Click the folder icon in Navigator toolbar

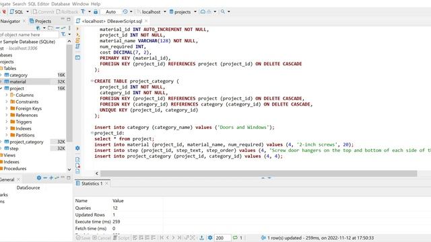click(x=50, y=28)
